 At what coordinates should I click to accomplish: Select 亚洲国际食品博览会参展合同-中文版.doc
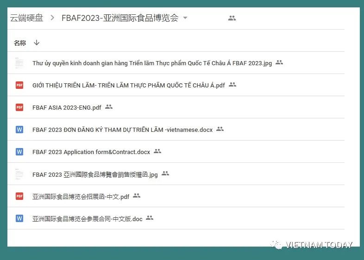pyautogui.click(x=87, y=219)
